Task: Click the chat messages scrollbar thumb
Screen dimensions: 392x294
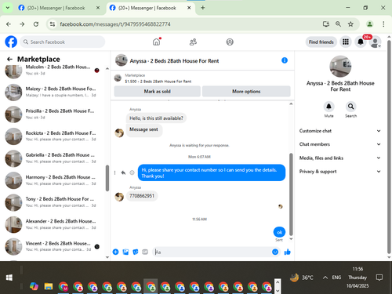Action: coord(291,194)
